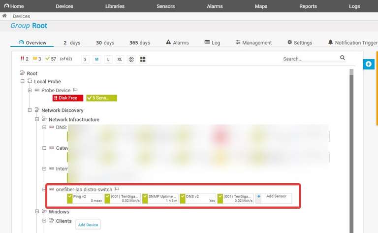This screenshot has width=378, height=233.
Task: Switch to sunburst view icon
Action: (x=131, y=59)
